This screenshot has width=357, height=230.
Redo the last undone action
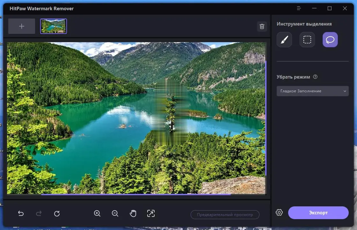(x=39, y=213)
